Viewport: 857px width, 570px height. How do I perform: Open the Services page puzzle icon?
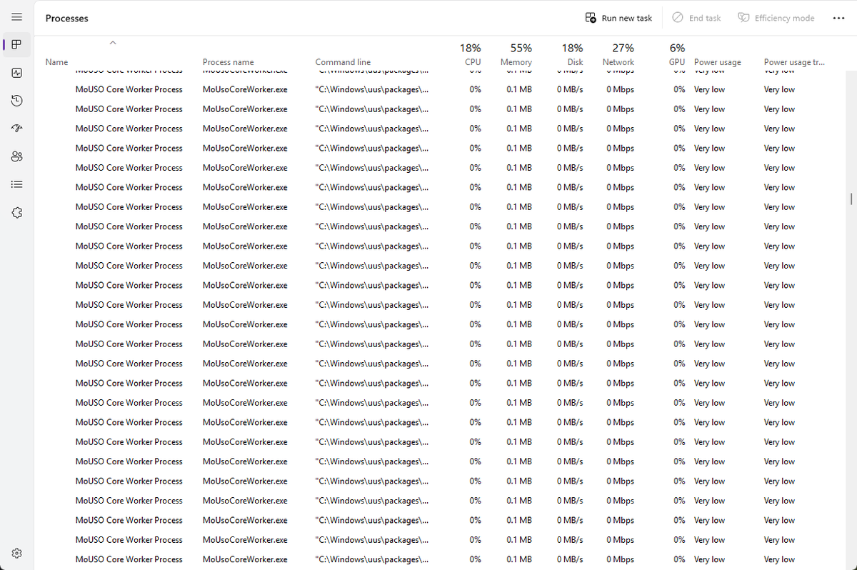click(x=16, y=213)
